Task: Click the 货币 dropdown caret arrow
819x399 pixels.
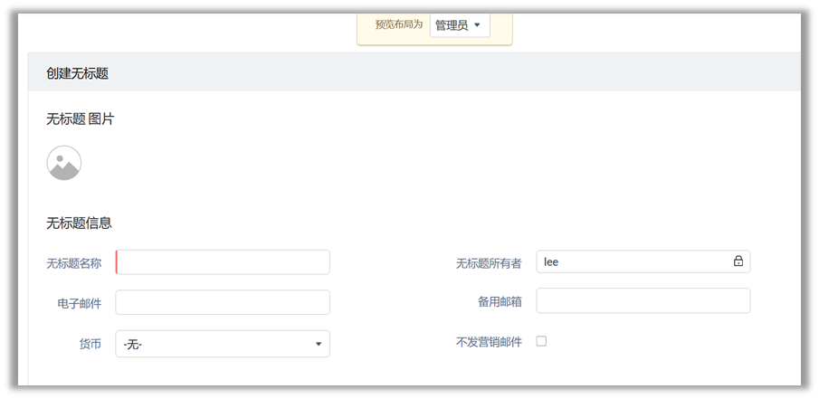Action: point(318,344)
